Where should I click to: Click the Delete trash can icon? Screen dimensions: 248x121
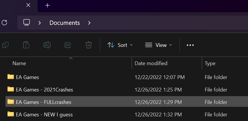89,45
